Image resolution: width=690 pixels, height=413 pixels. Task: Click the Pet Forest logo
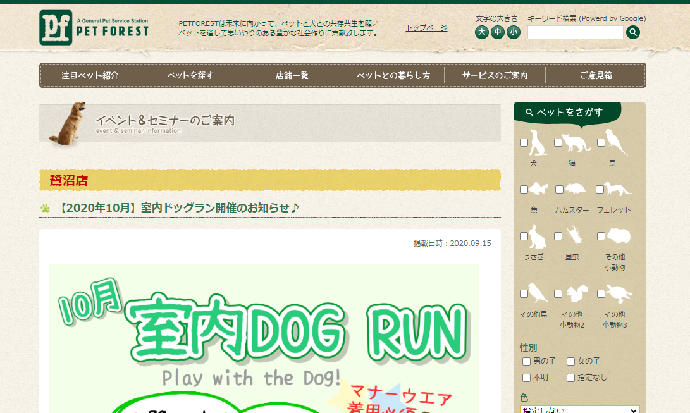click(94, 28)
